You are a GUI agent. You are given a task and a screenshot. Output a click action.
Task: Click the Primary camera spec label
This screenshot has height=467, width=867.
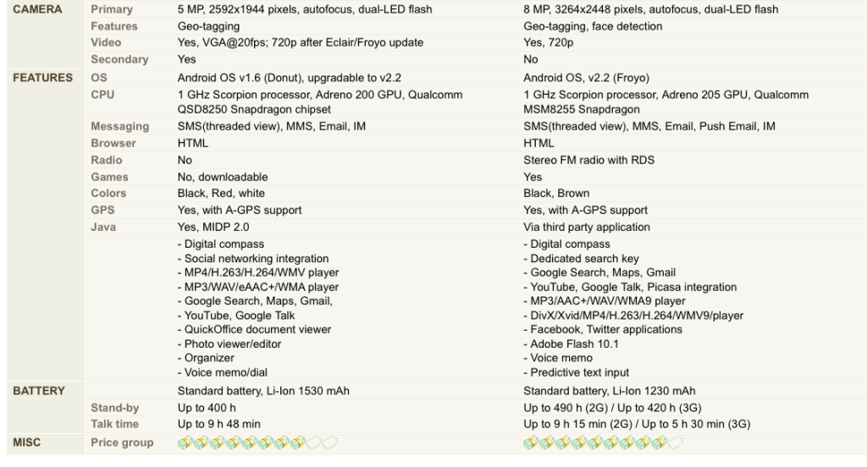(112, 9)
